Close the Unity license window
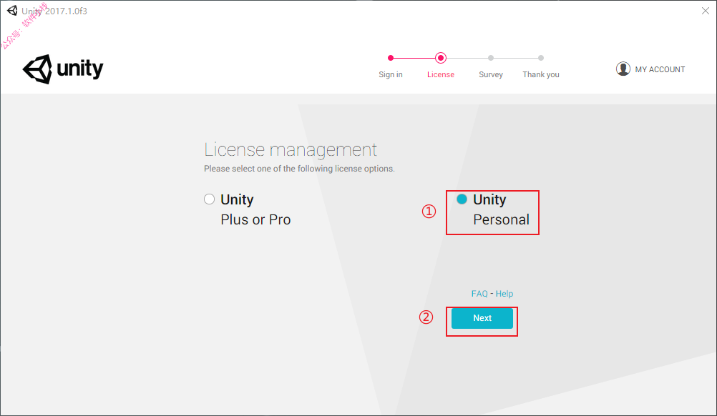717x416 pixels. [x=705, y=11]
